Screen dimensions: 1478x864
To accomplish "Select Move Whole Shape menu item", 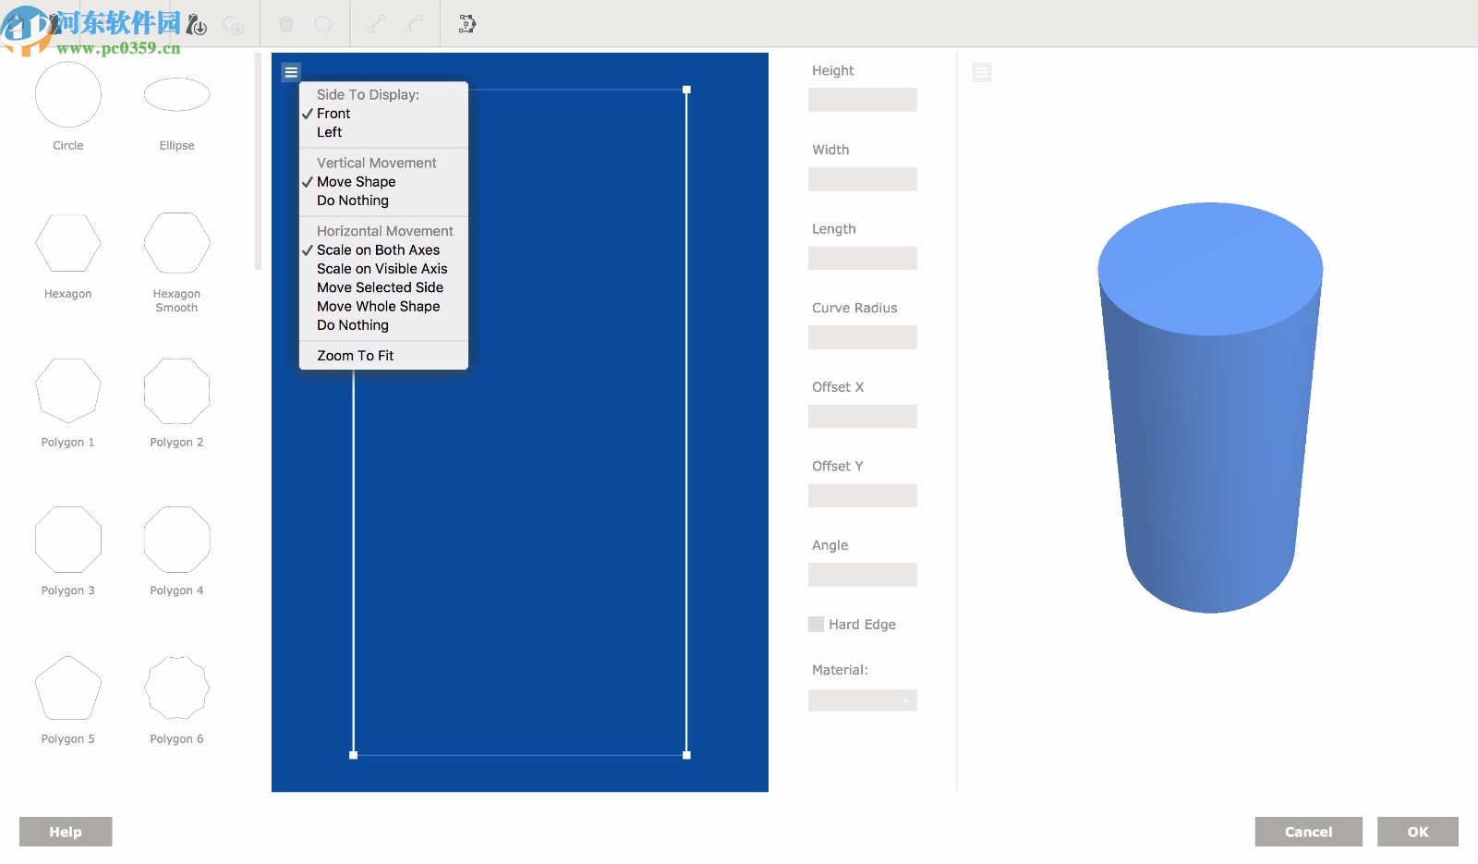I will click(x=378, y=307).
